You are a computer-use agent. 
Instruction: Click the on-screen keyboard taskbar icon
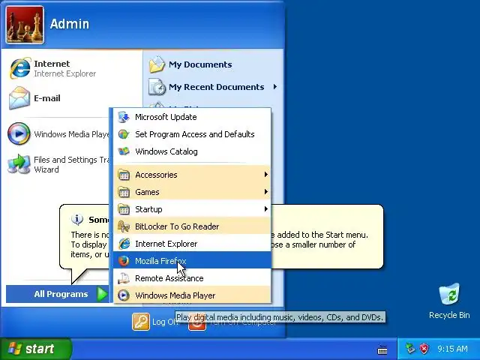coord(382,349)
